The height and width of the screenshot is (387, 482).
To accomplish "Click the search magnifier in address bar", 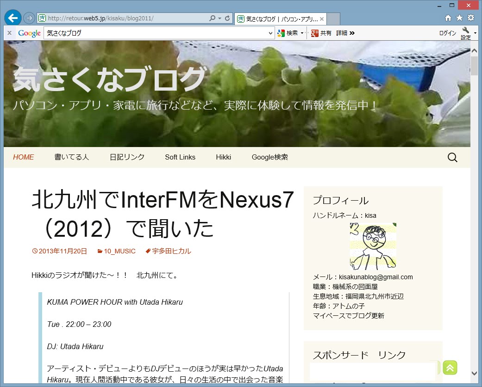I will tap(212, 18).
